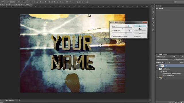The width and height of the screenshot is (184, 103).
Task: Open the auto-select Слой dropdown
Action: pos(13,2)
